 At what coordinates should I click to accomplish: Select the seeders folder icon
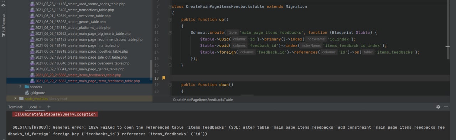click(x=27, y=87)
